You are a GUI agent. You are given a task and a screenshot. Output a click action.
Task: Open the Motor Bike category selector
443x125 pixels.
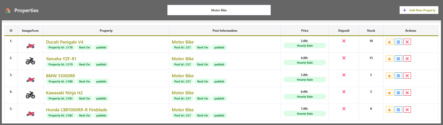(x=219, y=10)
